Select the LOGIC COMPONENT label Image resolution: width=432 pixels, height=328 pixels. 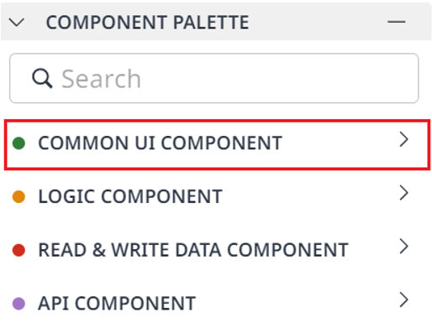[130, 196]
